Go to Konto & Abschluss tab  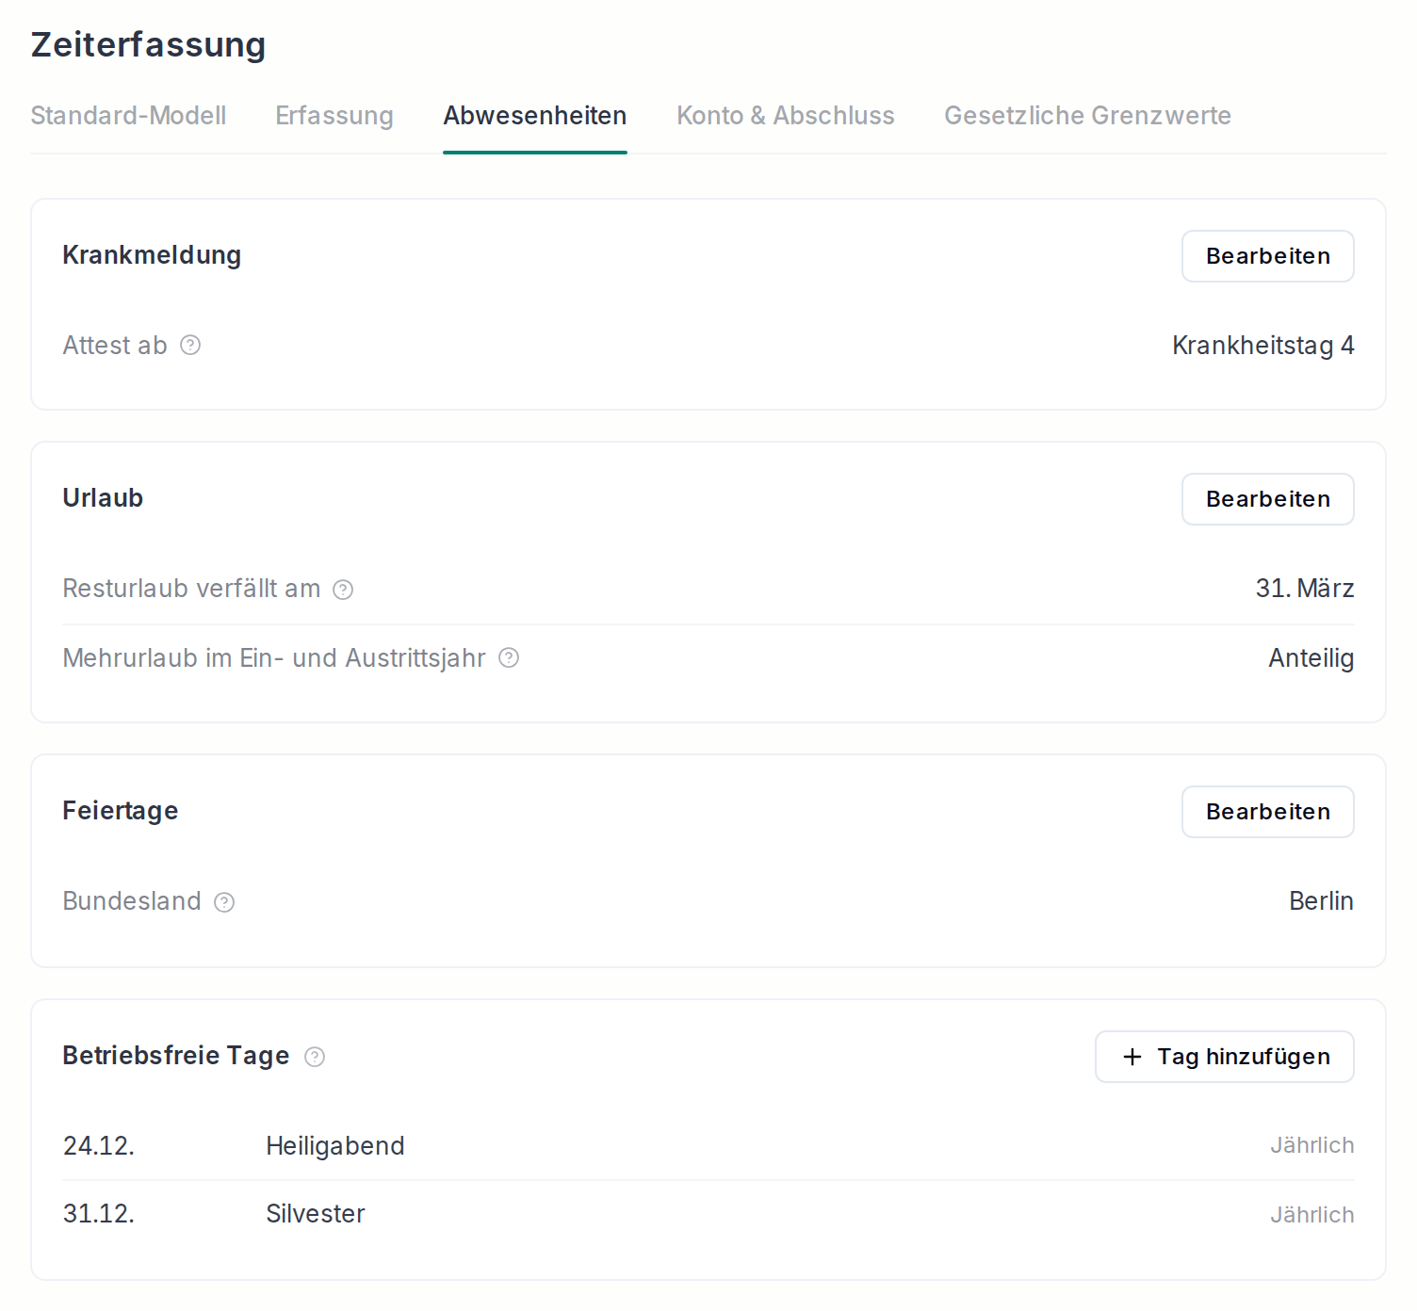tap(786, 116)
